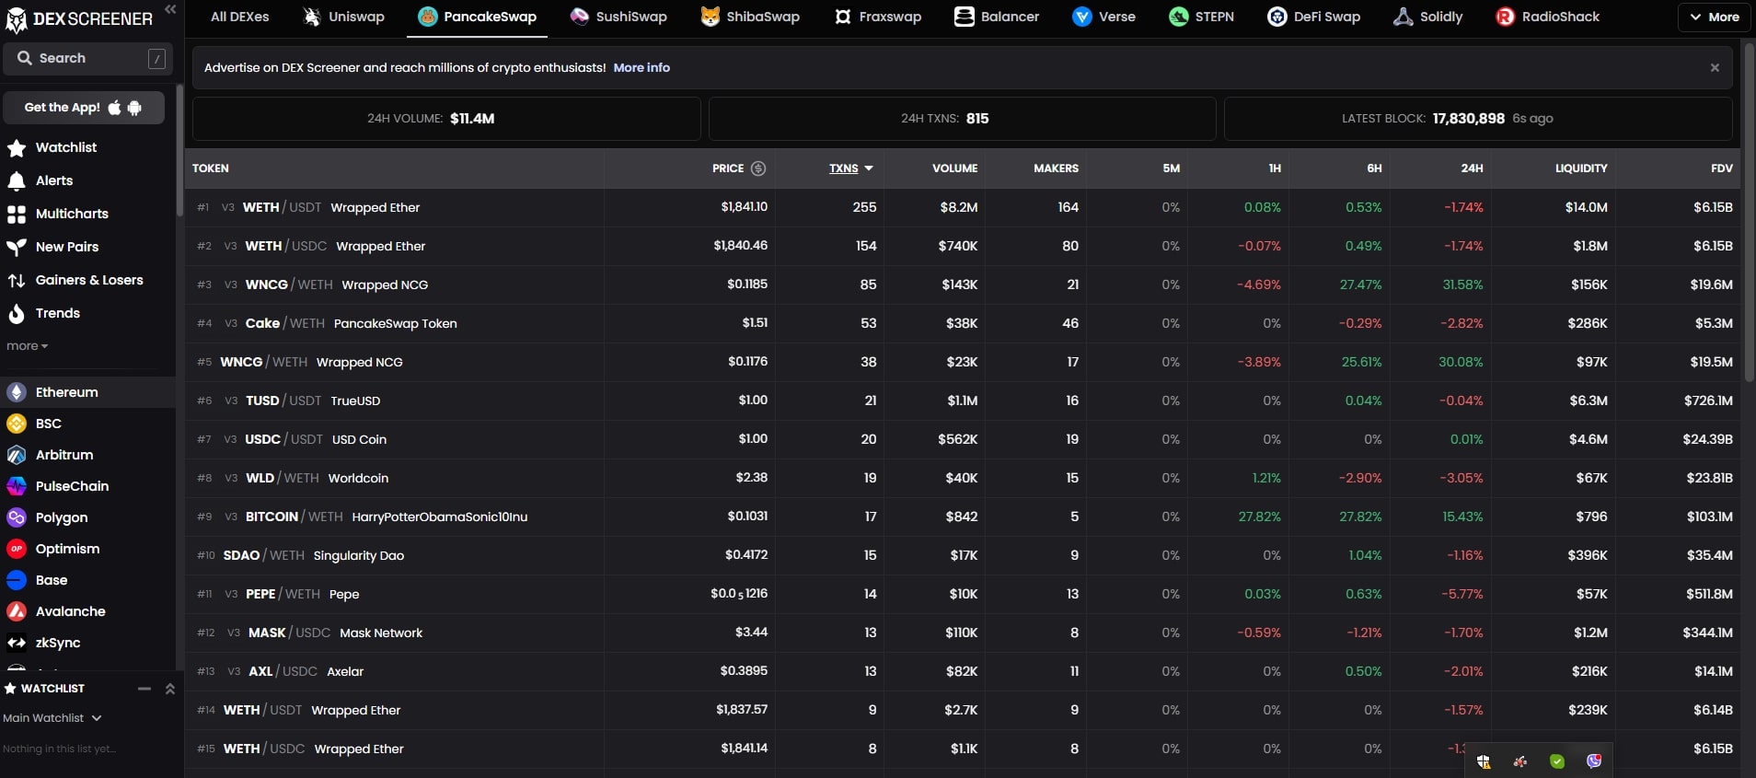Open WNCG/WETH pair row #3
1756x778 pixels.
click(963, 284)
